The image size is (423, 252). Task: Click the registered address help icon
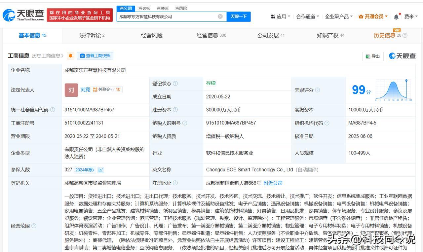[x=175, y=183]
